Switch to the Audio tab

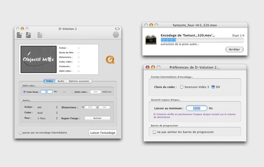click(x=60, y=81)
